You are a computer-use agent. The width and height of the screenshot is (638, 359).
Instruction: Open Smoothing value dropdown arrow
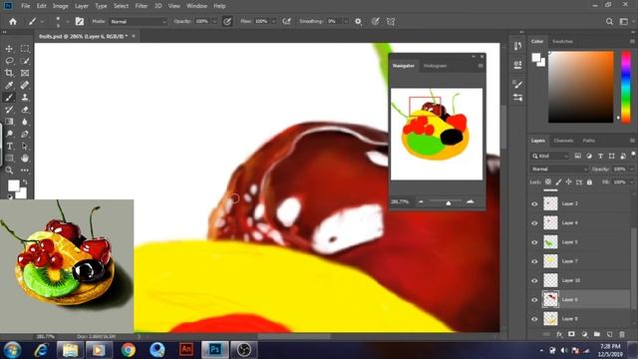(x=346, y=22)
